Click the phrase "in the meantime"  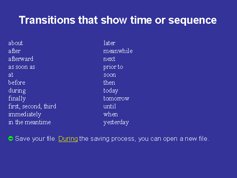[30, 122]
